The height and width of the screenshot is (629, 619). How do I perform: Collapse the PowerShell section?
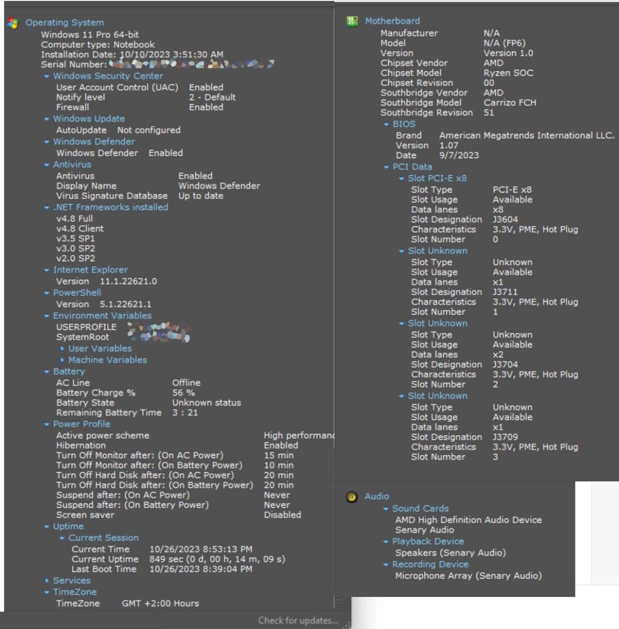[x=47, y=294]
